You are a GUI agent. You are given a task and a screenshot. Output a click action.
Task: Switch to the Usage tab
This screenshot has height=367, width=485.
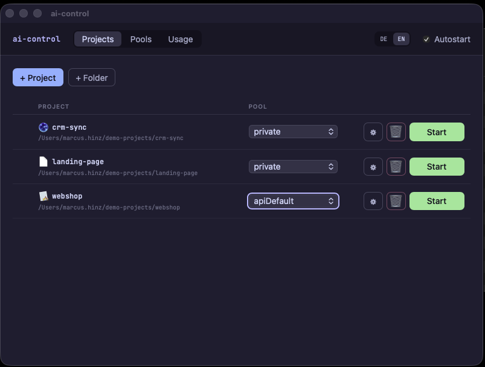point(181,39)
